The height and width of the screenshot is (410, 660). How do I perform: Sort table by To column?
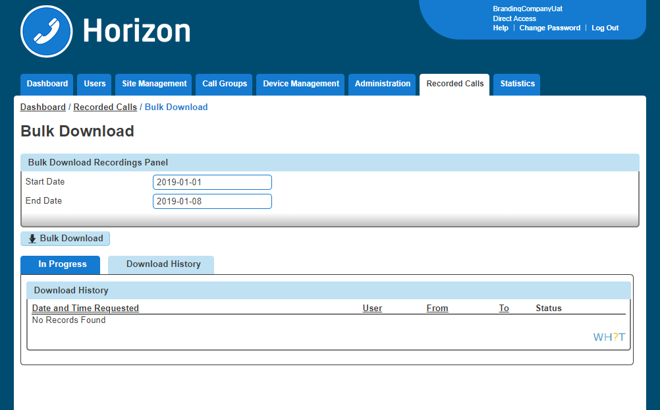504,308
